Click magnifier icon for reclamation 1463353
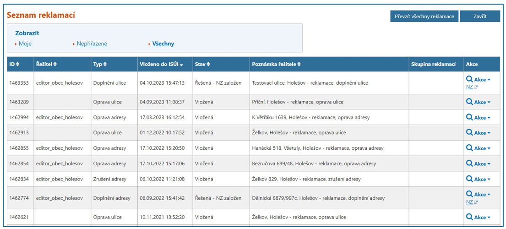 (469, 79)
